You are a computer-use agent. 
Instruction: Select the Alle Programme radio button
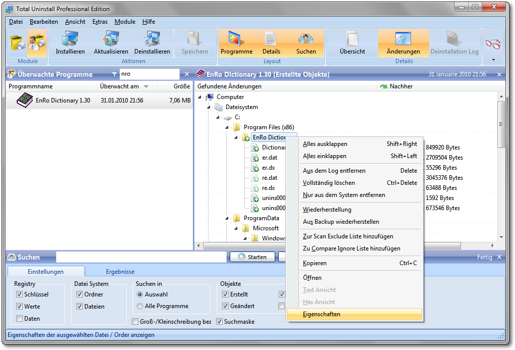point(140,306)
